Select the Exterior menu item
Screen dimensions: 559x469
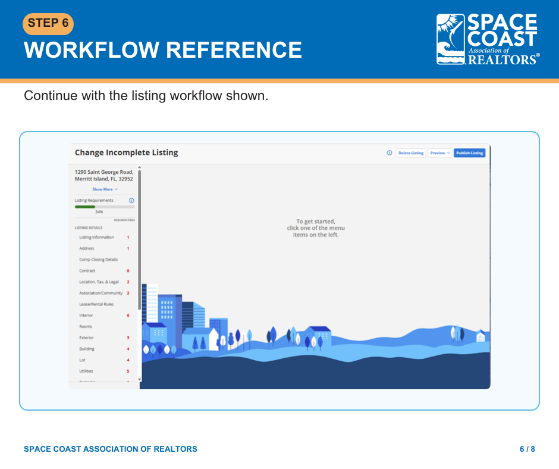86,337
